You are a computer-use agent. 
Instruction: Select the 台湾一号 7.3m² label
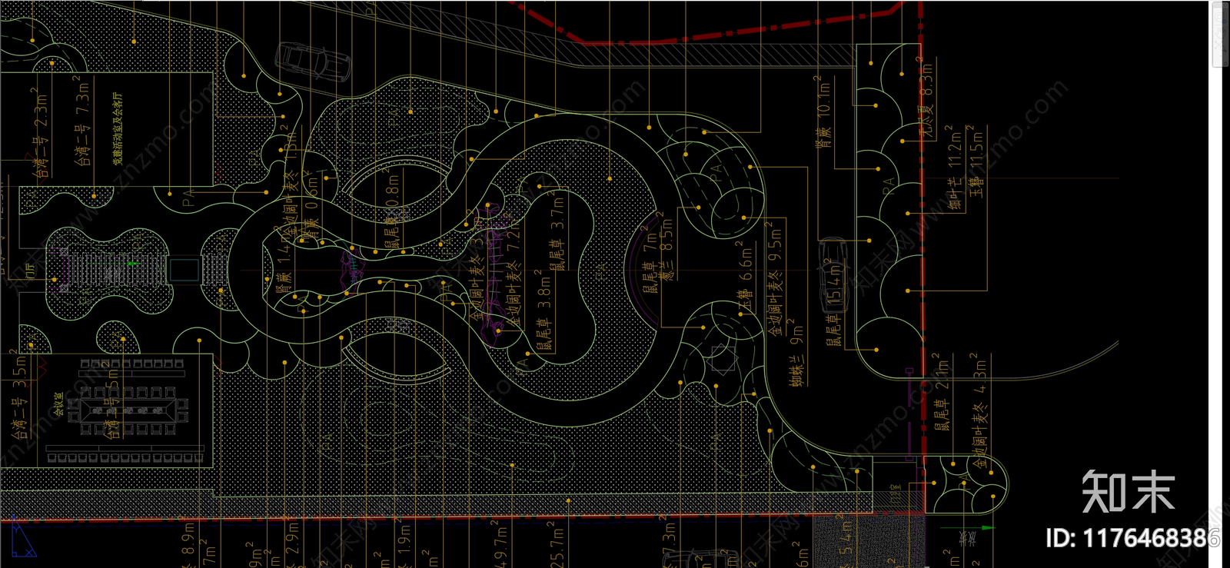(x=81, y=121)
